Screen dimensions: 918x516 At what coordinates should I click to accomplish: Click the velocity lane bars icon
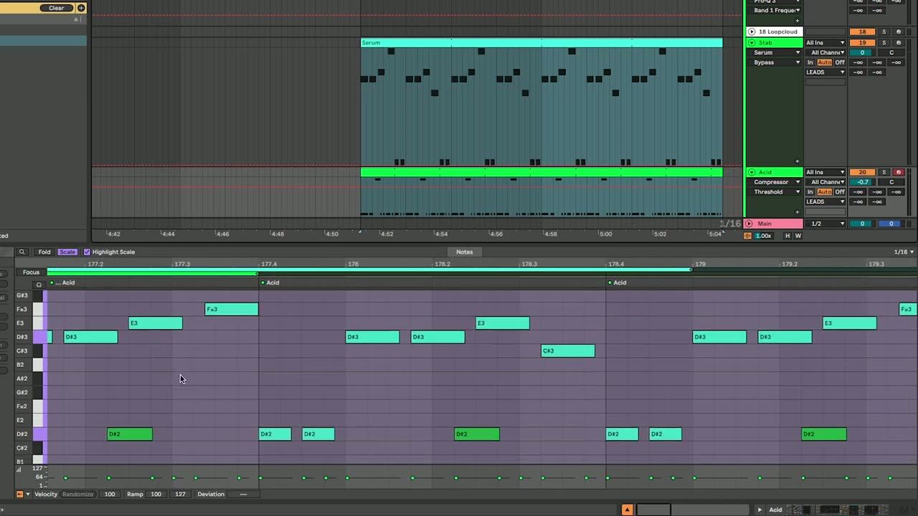[19, 469]
